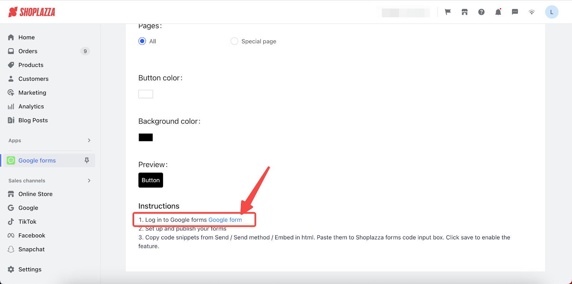The width and height of the screenshot is (572, 284).
Task: Open the flag icon in header
Action: pos(448,12)
